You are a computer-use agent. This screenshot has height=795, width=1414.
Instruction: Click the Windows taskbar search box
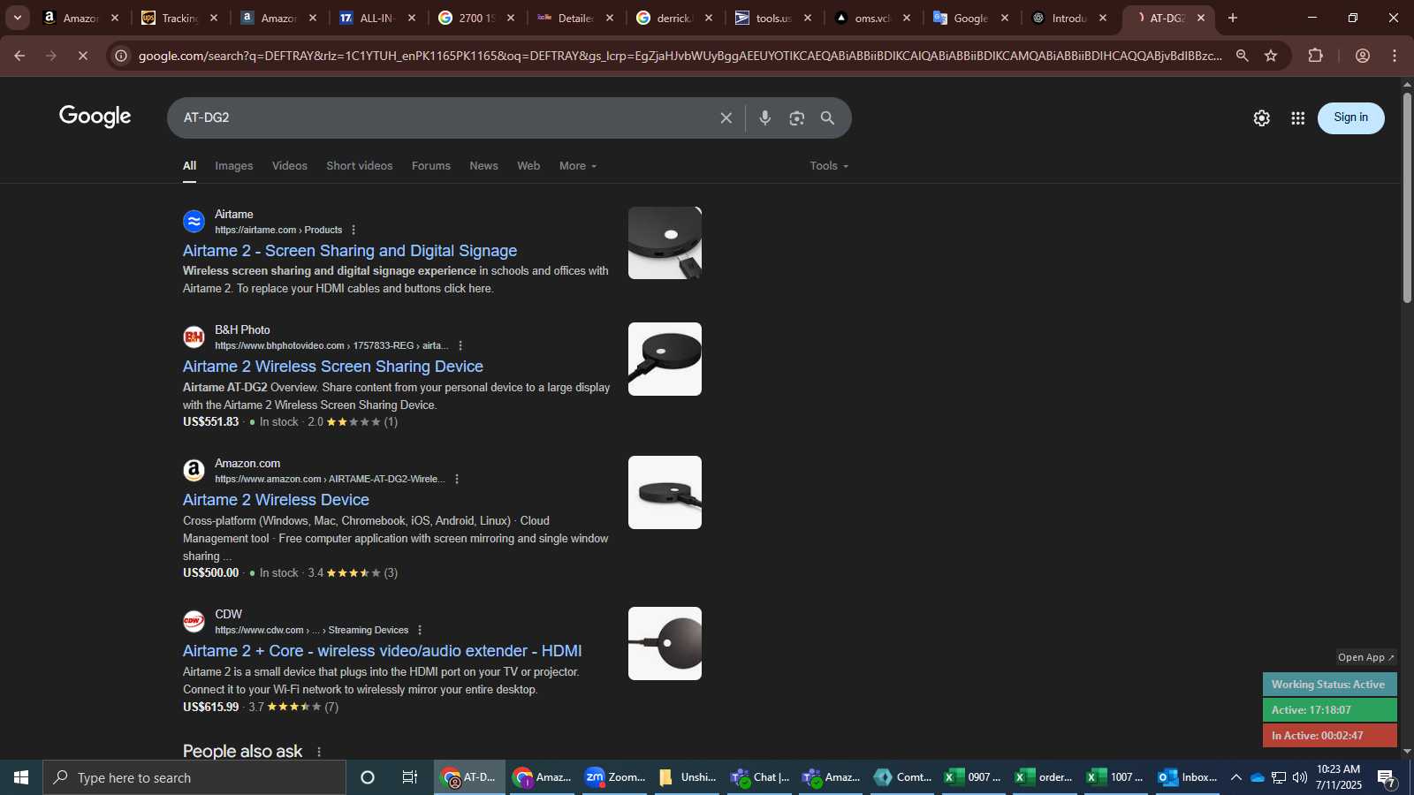[x=194, y=777]
